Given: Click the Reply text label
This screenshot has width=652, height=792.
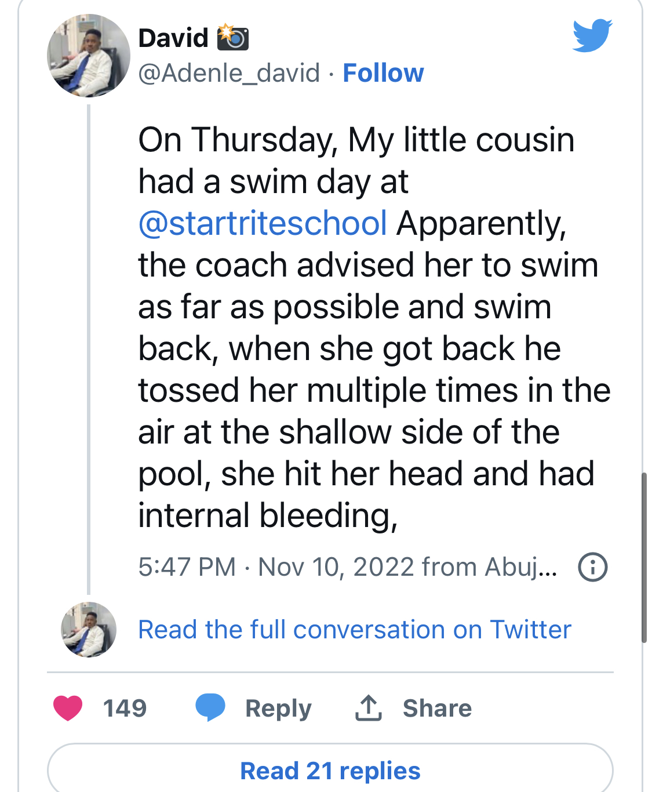Looking at the screenshot, I should pos(278,708).
